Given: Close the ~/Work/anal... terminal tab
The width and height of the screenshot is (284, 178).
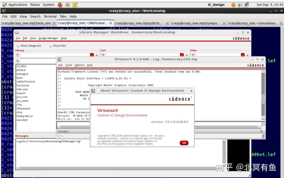Looking at the screenshot, I should click(111, 23).
